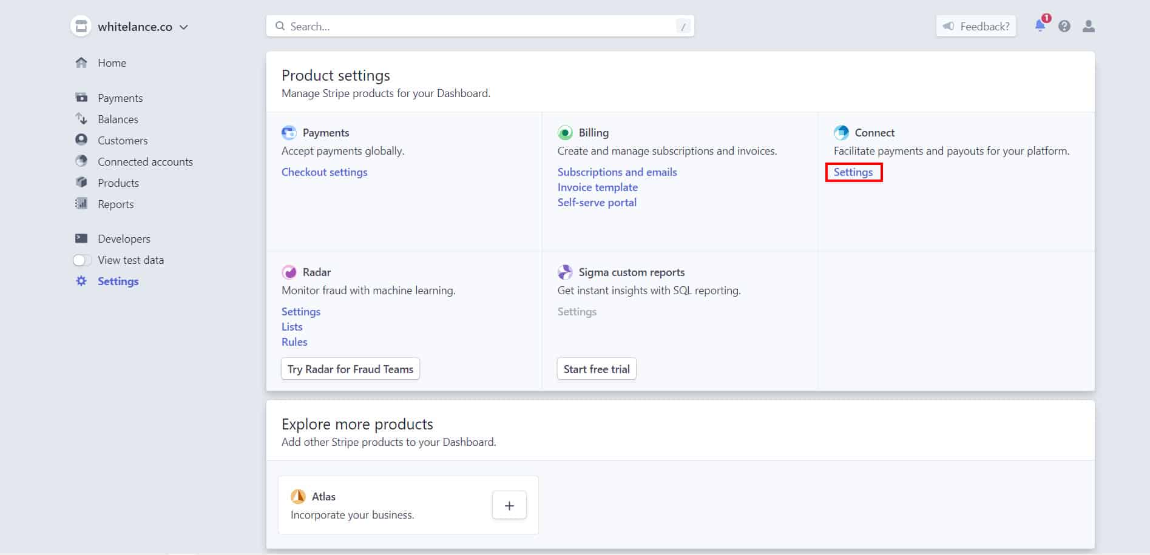Open the user profile icon
1150x555 pixels.
[1089, 26]
